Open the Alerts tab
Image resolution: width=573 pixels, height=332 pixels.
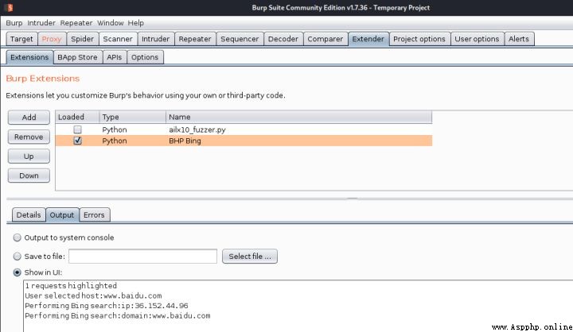519,39
